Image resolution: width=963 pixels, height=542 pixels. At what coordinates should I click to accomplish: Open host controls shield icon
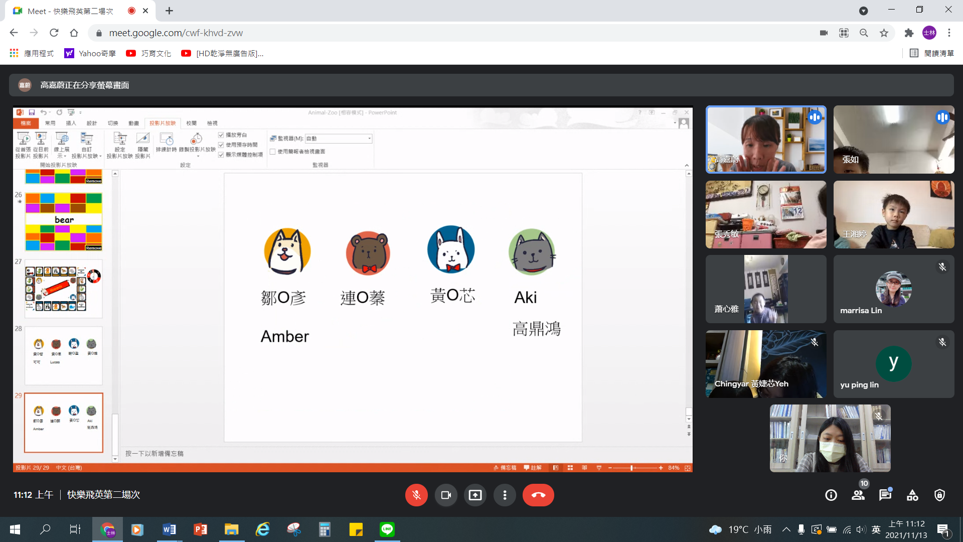[x=939, y=495]
